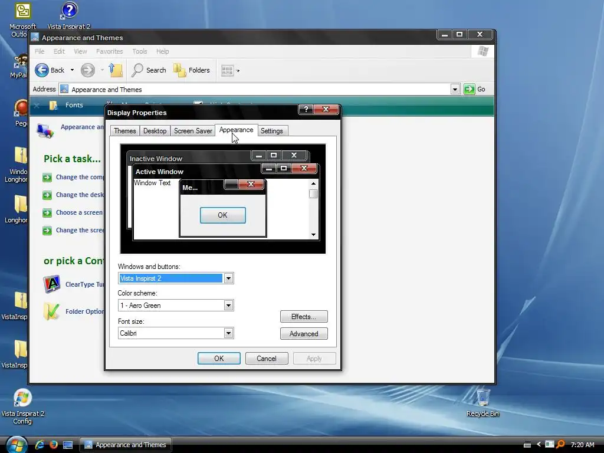Open the File menu
604x453 pixels.
40,51
